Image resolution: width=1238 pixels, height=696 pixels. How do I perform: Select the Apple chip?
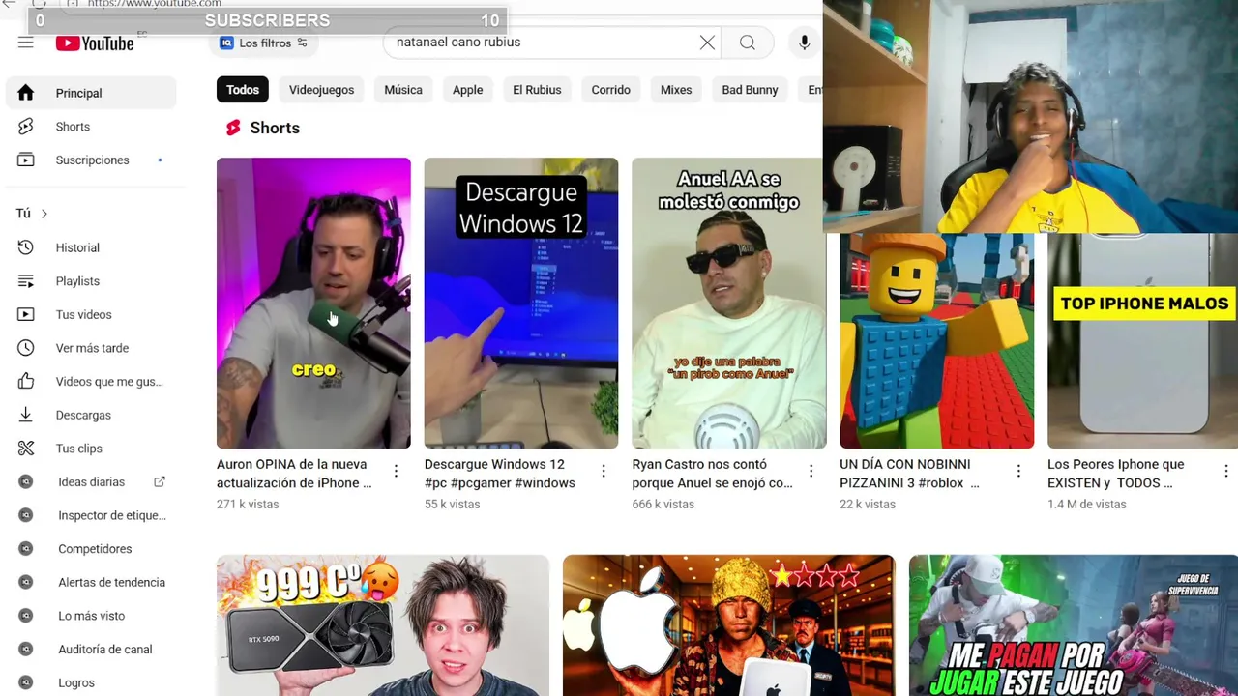point(467,90)
